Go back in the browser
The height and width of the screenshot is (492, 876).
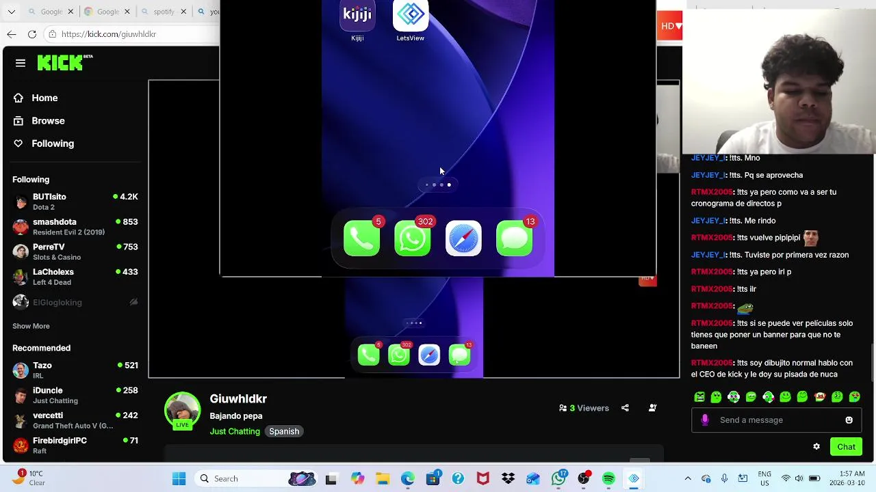[x=12, y=34]
